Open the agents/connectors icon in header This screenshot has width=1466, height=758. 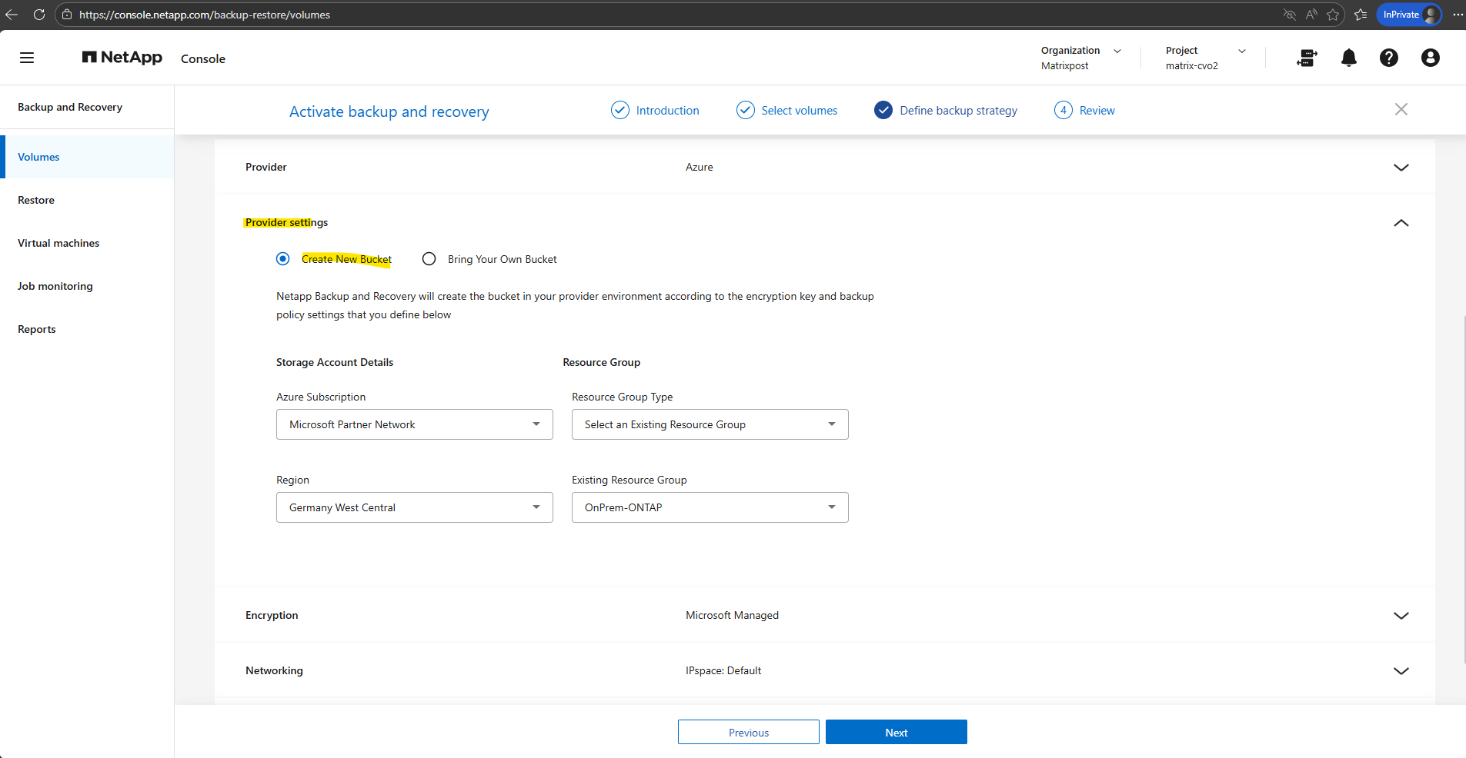1307,58
